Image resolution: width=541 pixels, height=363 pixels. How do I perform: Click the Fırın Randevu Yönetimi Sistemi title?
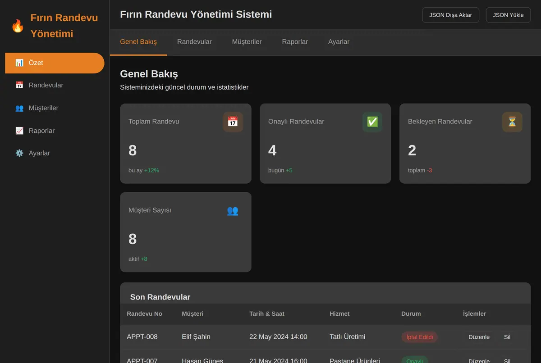click(196, 14)
